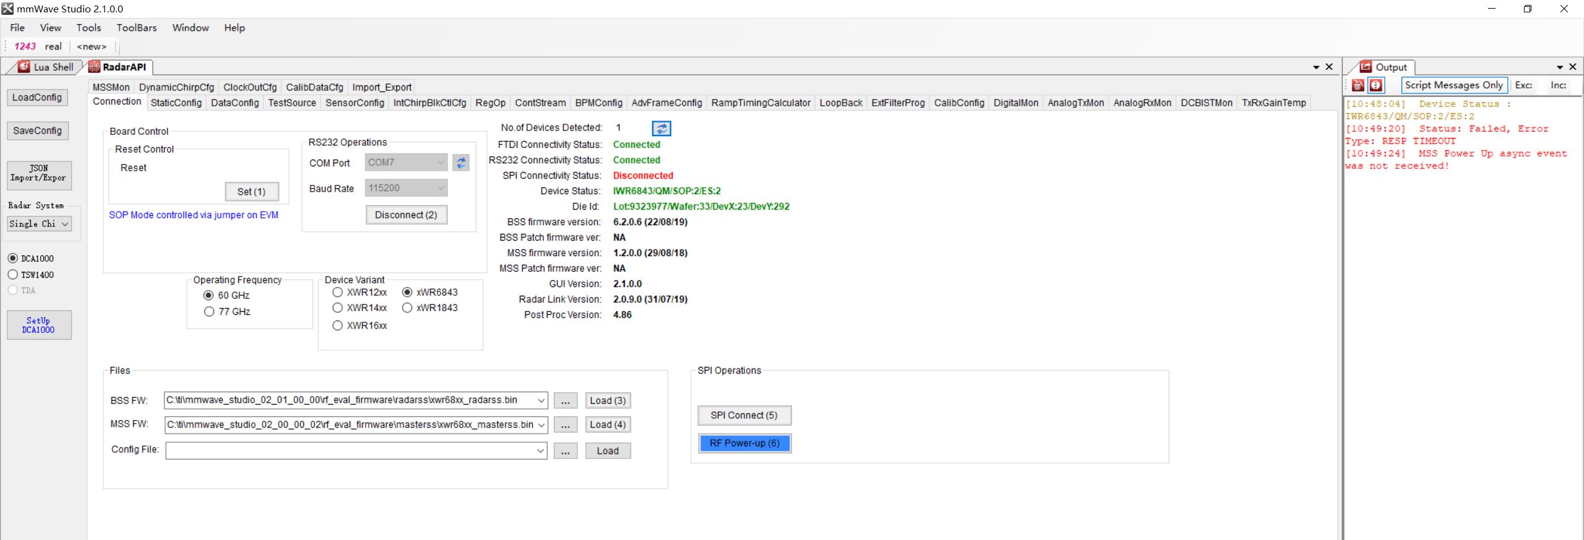This screenshot has height=540, width=1584.
Task: Click Load button for Config File
Action: pyautogui.click(x=608, y=451)
